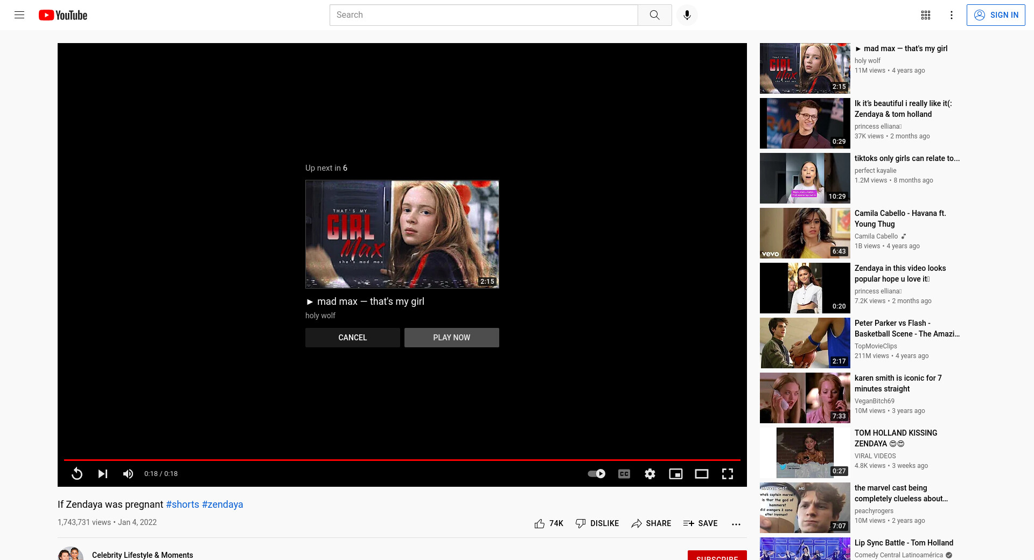Click the 'perfect kayalie' channel name text

(876, 171)
